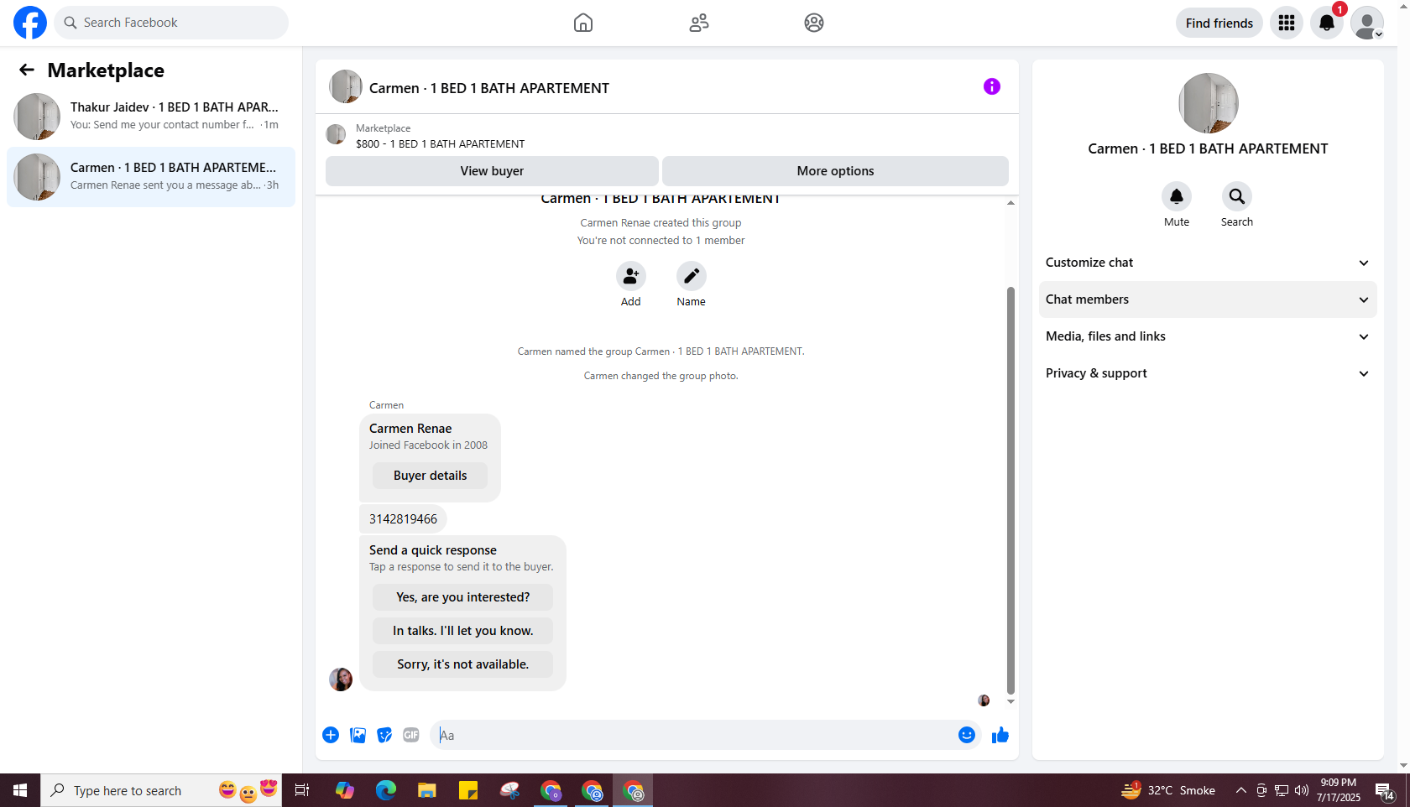Send a thumbs-up like
The height and width of the screenshot is (807, 1410).
(x=1000, y=735)
